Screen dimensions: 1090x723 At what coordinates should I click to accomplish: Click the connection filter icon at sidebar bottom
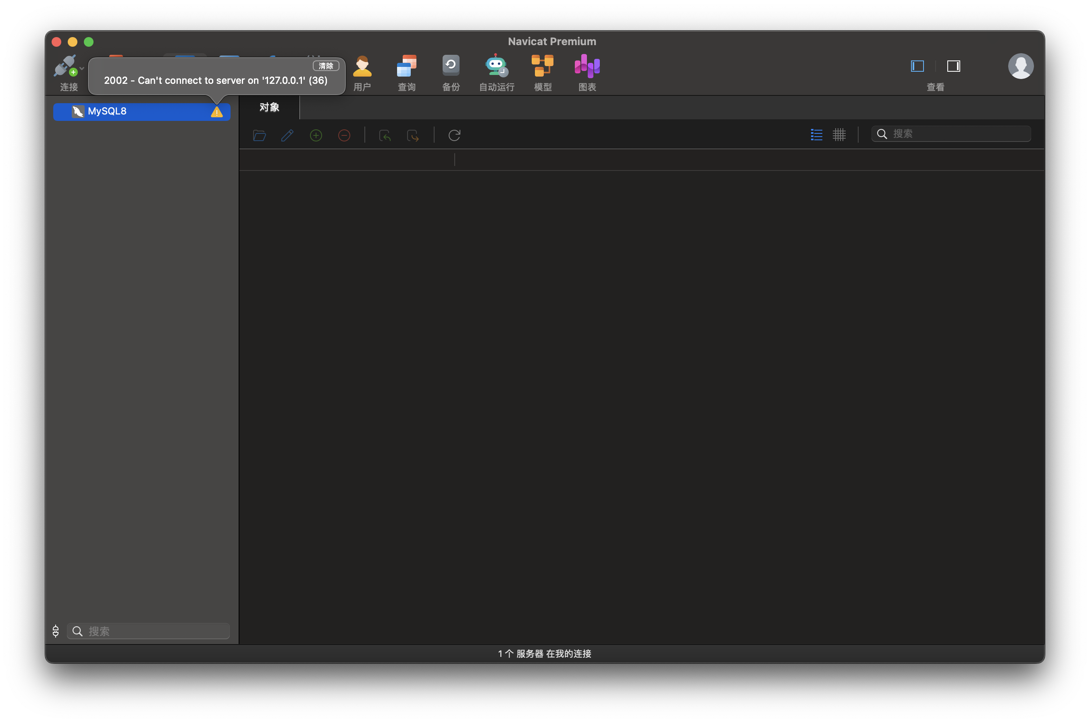point(56,631)
